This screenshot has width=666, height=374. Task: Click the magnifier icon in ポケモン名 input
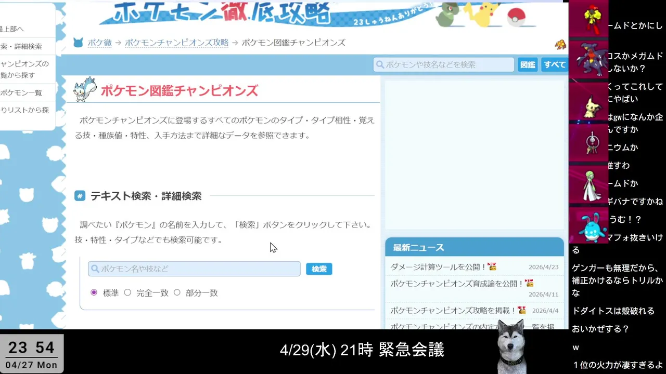(x=95, y=269)
